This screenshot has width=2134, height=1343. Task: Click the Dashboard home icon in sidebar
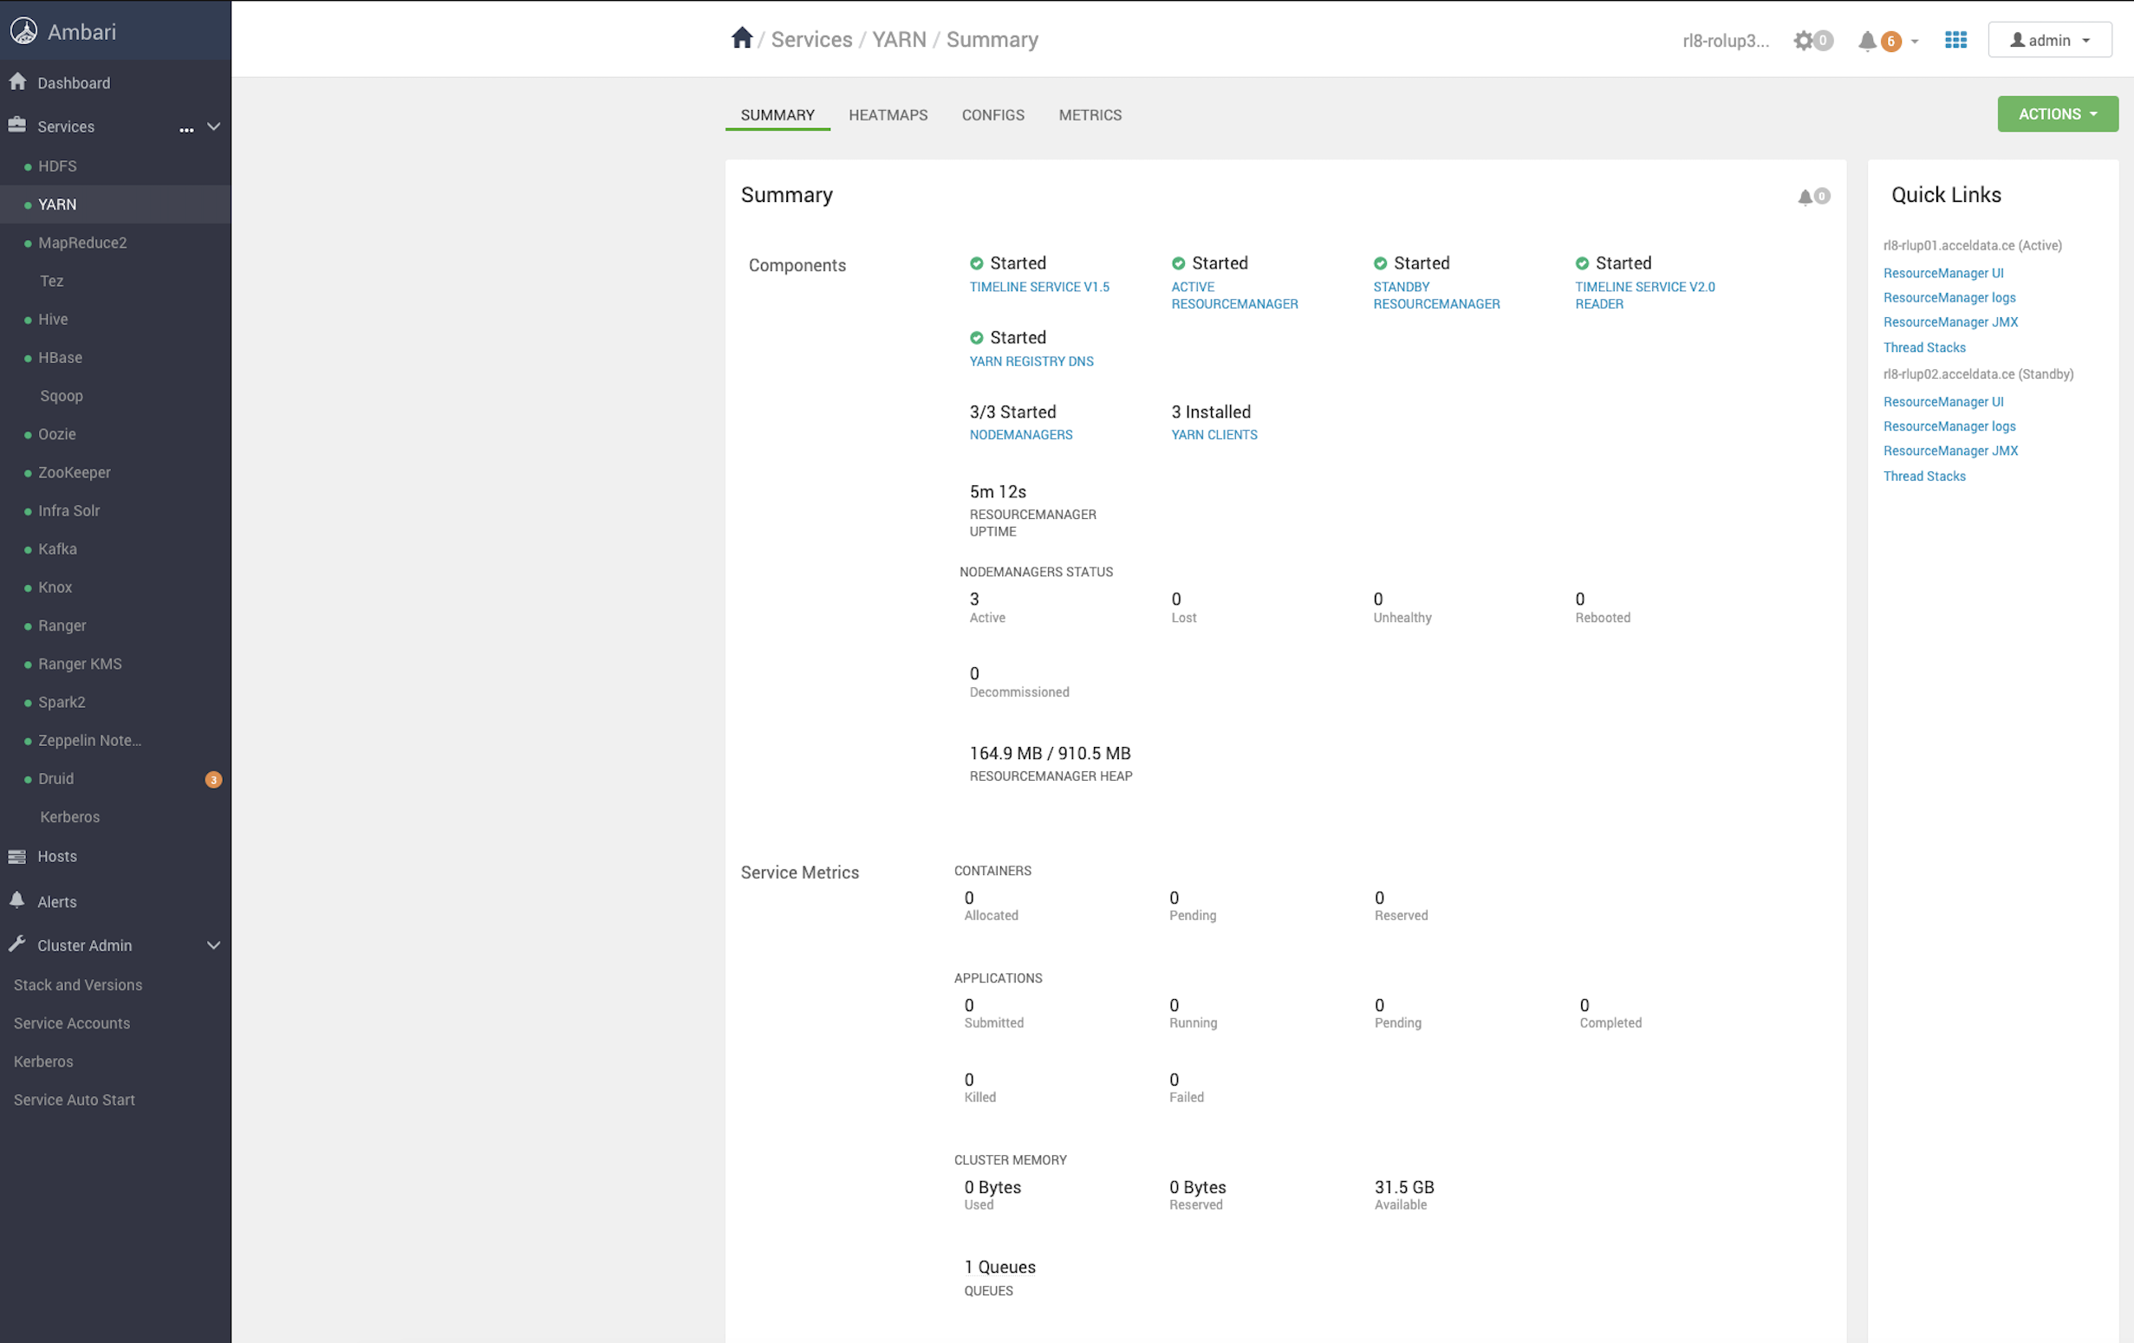click(x=17, y=82)
